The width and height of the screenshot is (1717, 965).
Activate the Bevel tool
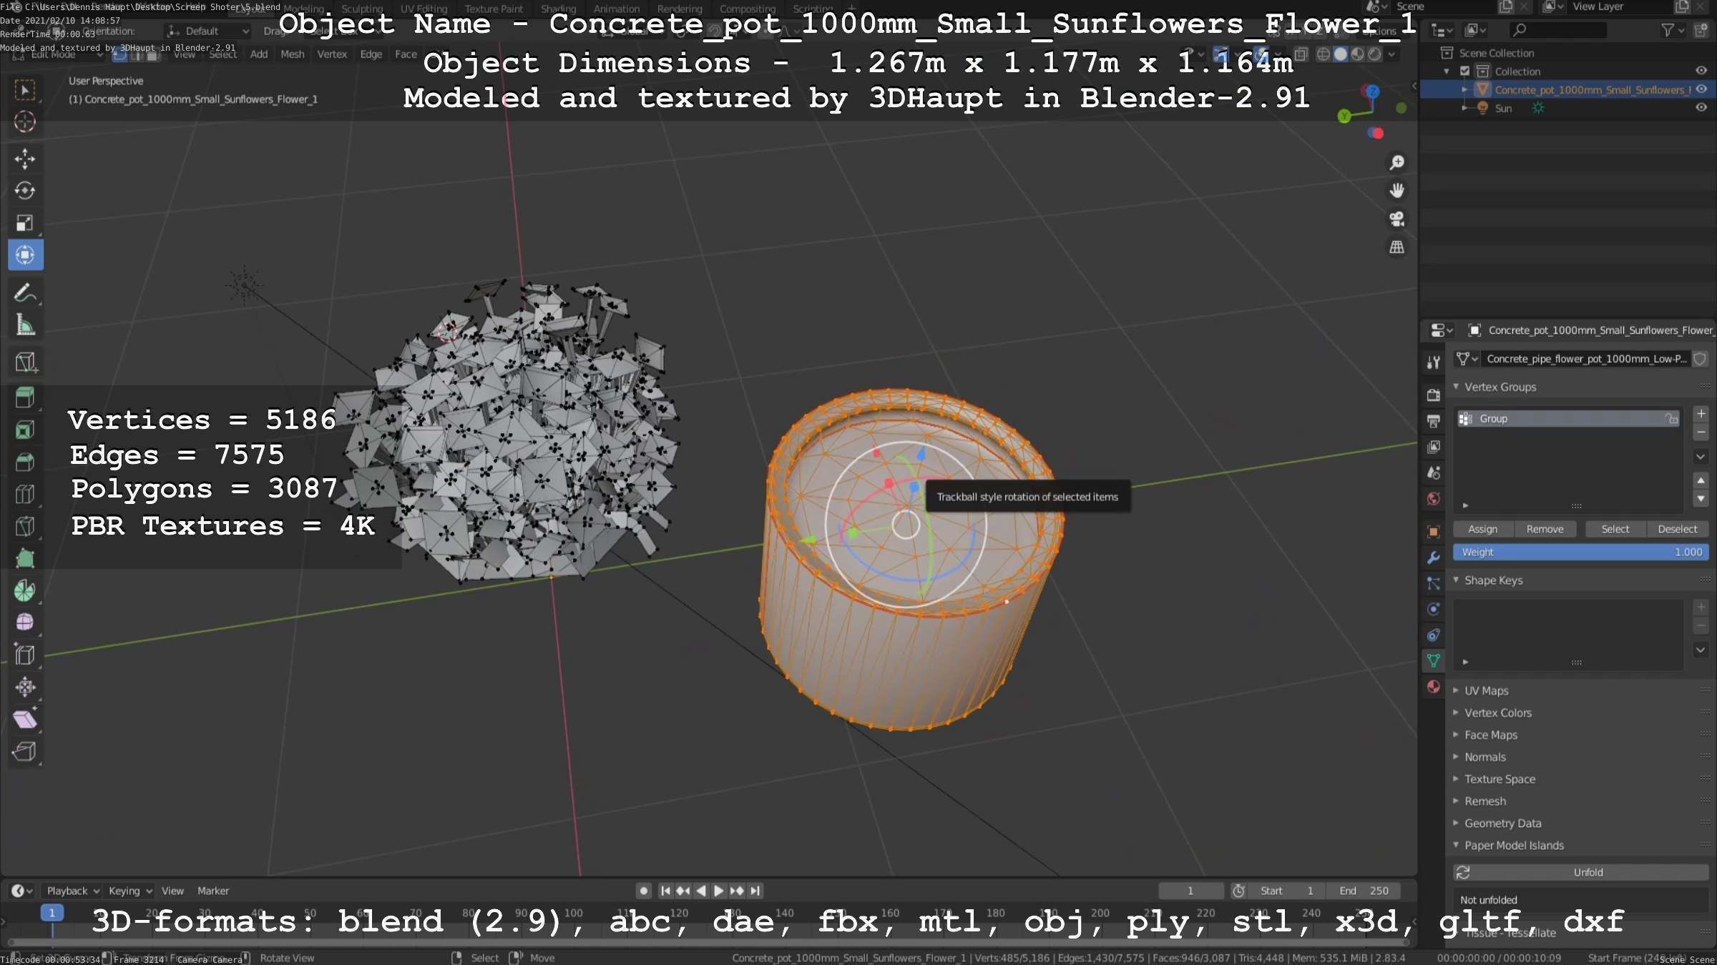(x=25, y=462)
